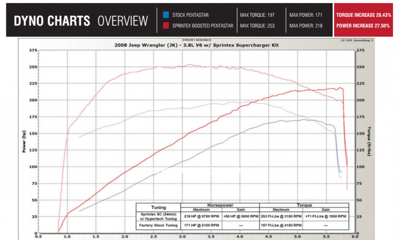Click the Tuning column header in table
The height and width of the screenshot is (240, 401).
pos(158,207)
